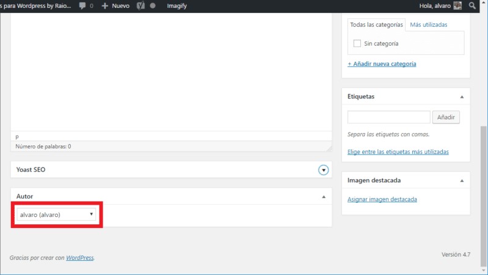Collapse the Imagen destacada panel

click(462, 181)
